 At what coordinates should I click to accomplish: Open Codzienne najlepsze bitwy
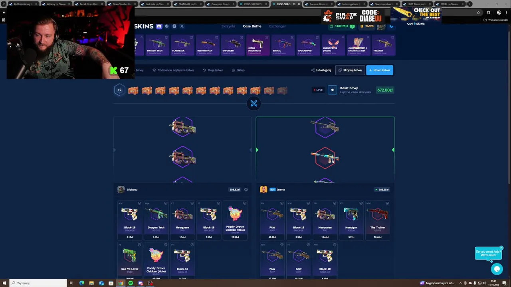click(173, 70)
